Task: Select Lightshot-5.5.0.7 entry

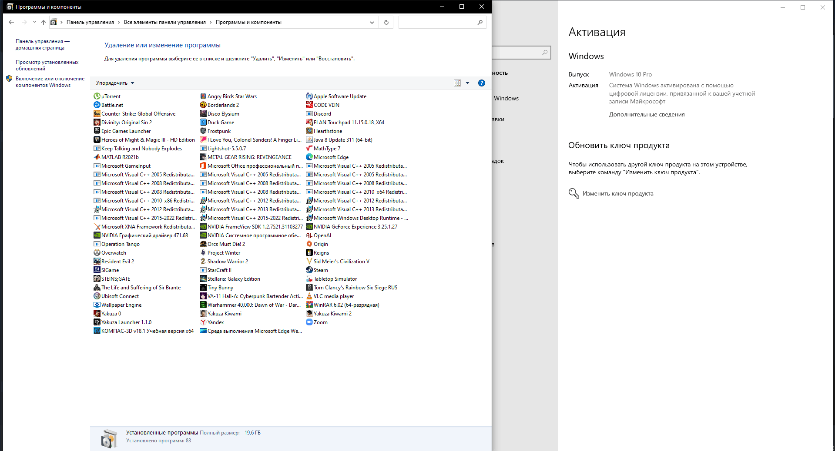Action: [x=223, y=149]
